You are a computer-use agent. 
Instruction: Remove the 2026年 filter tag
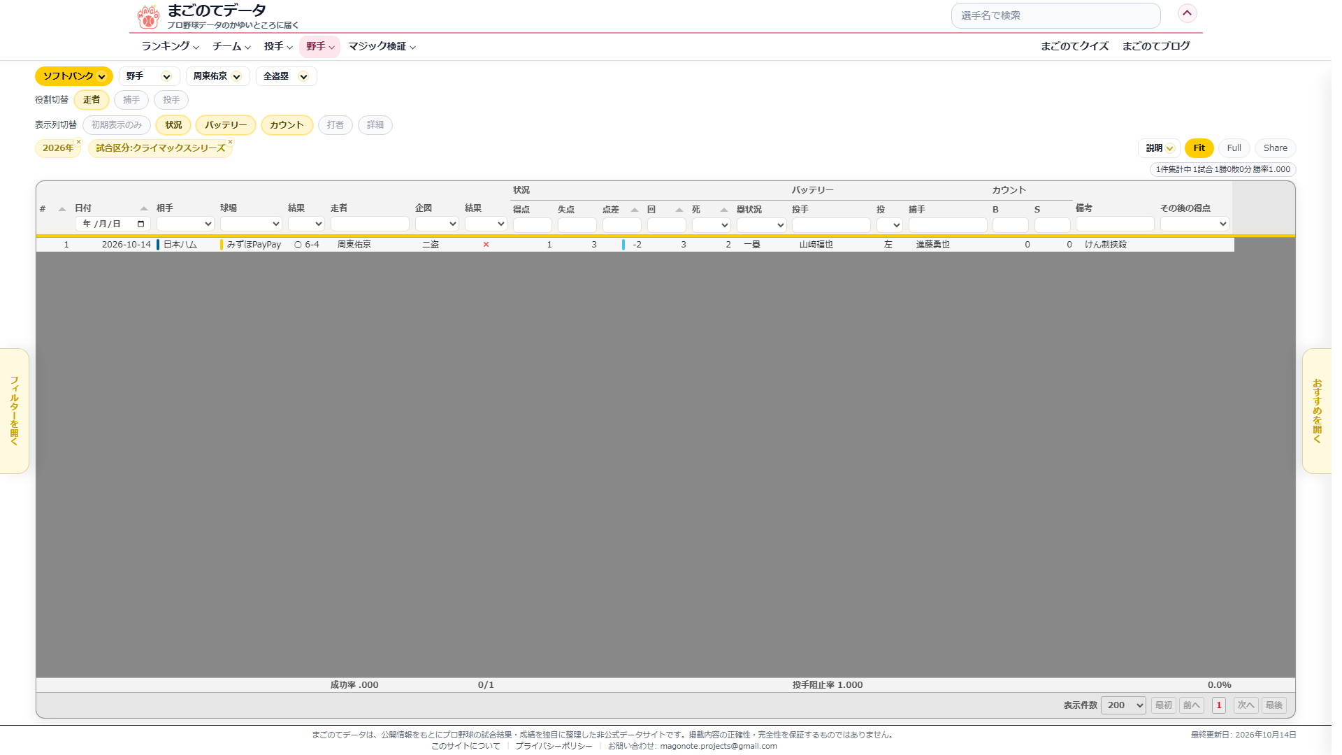tap(78, 142)
